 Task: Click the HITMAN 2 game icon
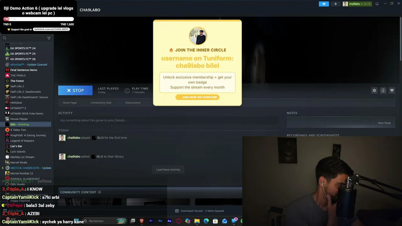click(x=7, y=108)
